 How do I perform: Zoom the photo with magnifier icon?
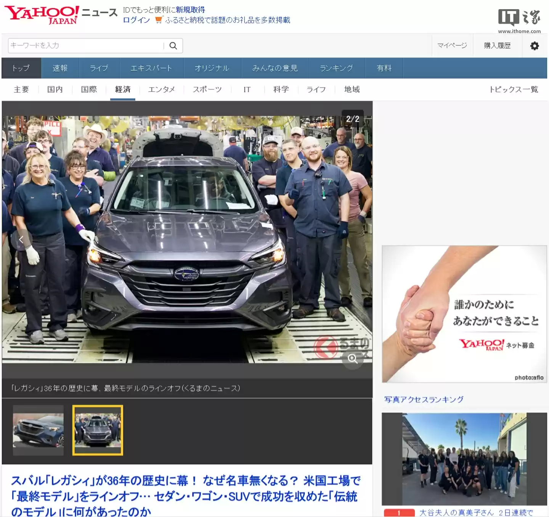(x=353, y=358)
